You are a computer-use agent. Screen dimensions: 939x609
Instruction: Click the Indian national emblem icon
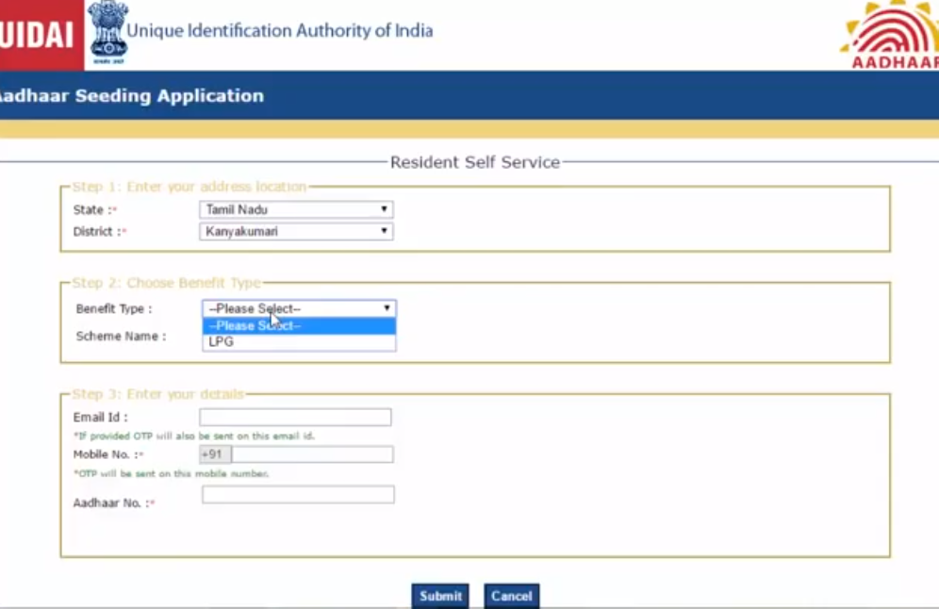tap(107, 31)
